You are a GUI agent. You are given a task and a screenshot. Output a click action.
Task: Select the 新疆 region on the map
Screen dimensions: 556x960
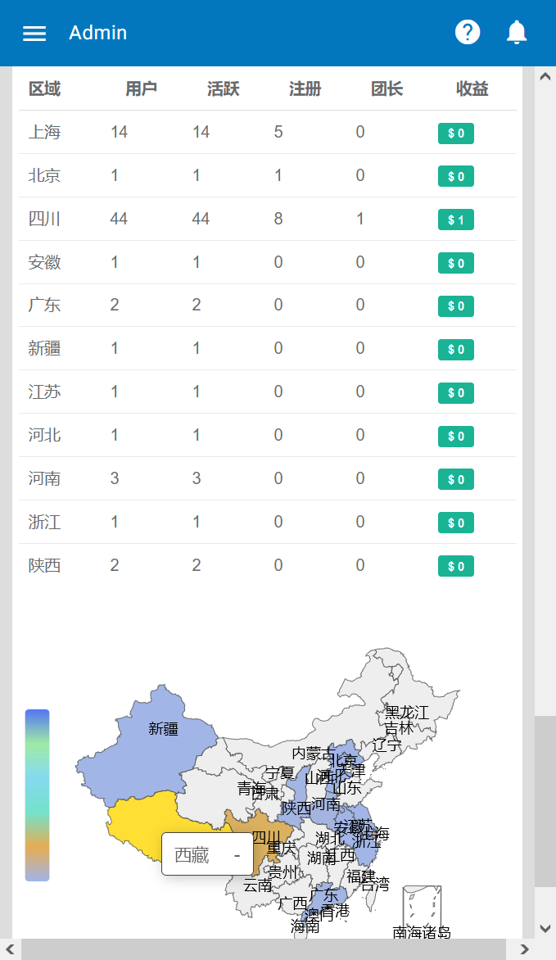[156, 737]
